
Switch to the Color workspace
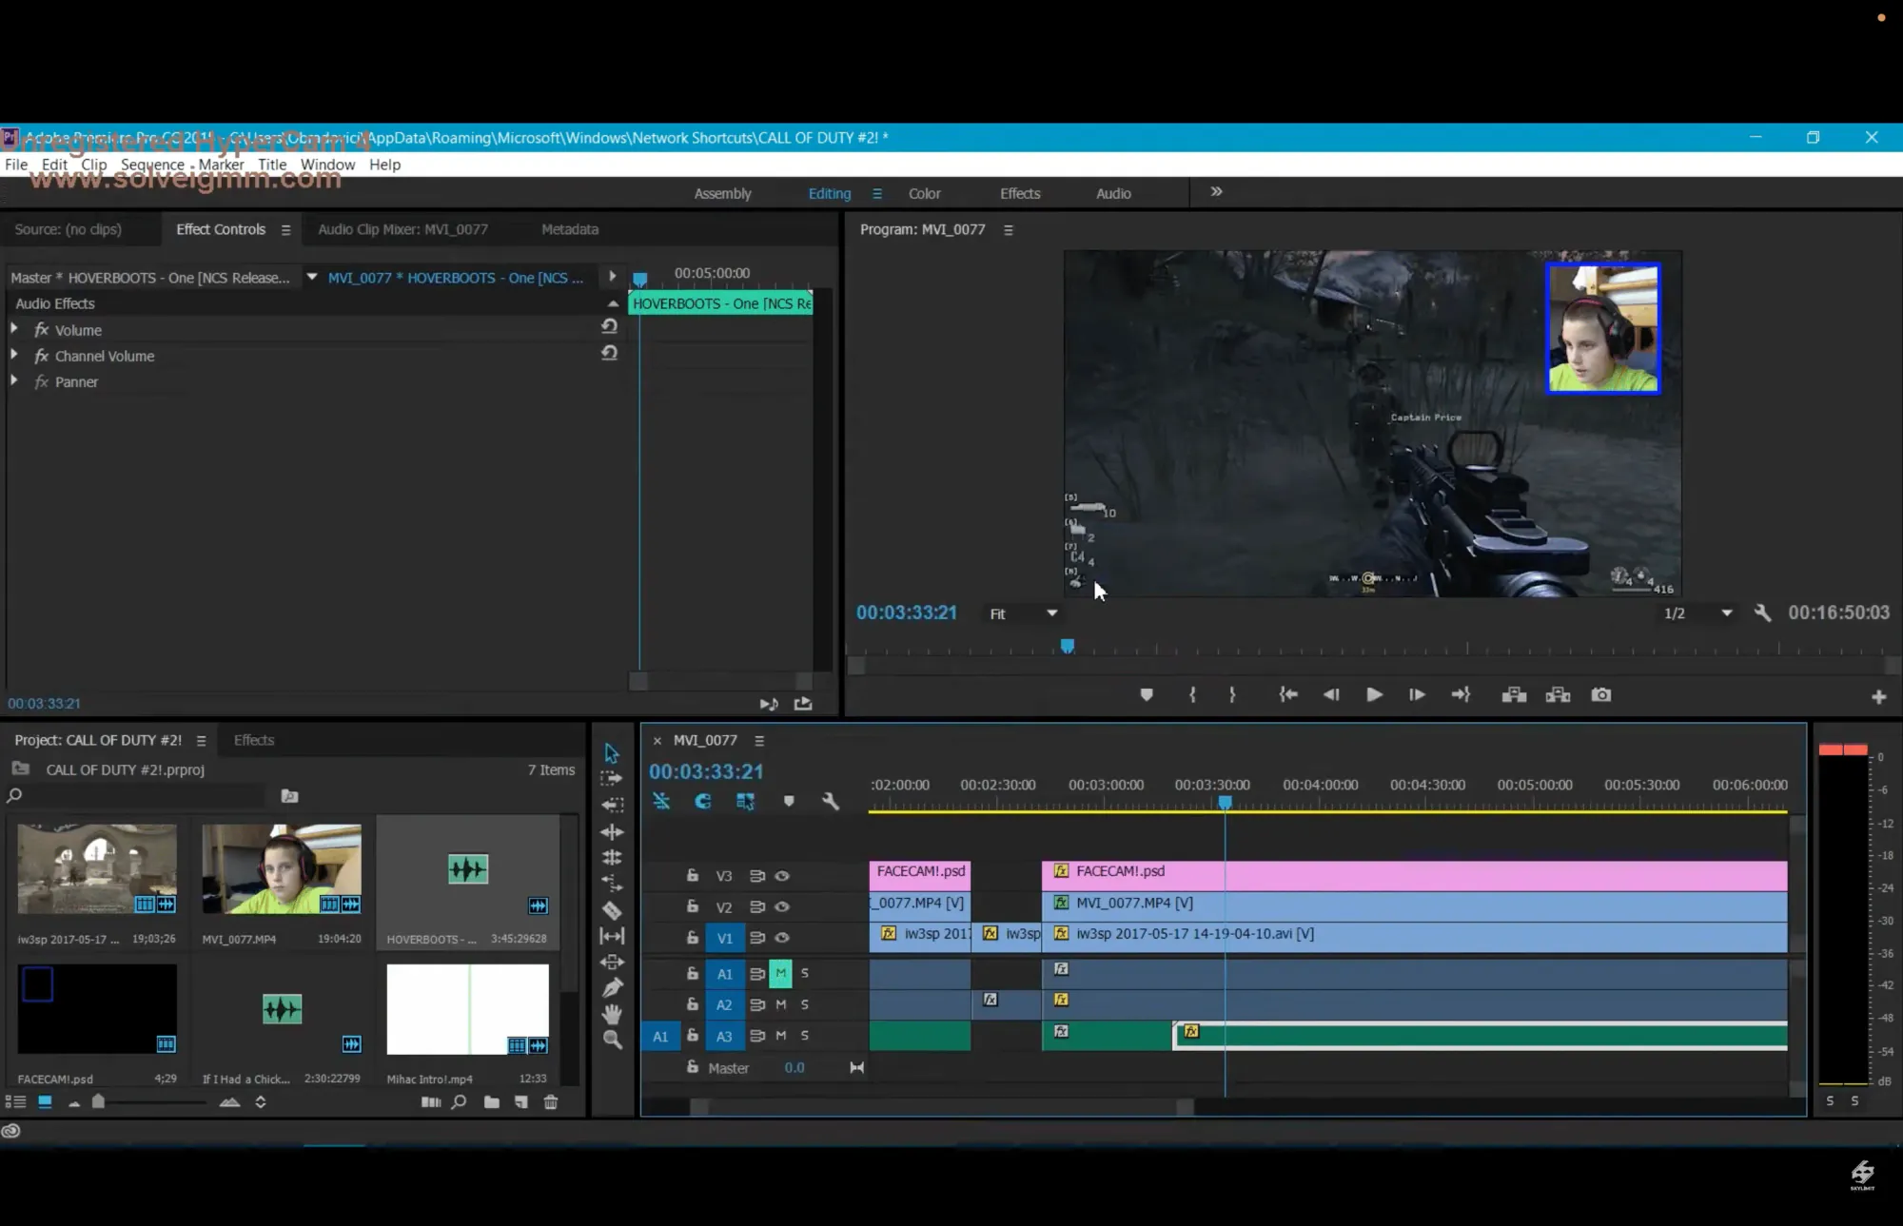point(924,193)
